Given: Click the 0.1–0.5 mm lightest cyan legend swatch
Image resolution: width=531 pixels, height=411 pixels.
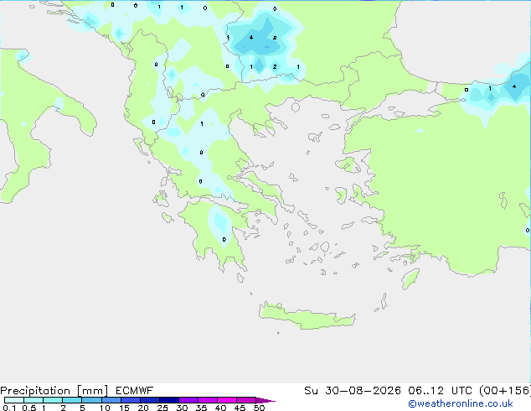Looking at the screenshot, I should pos(14,400).
